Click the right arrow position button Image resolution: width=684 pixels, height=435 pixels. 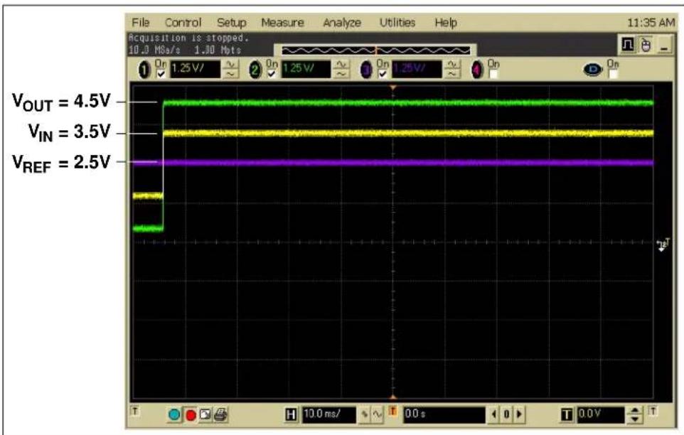pyautogui.click(x=519, y=414)
